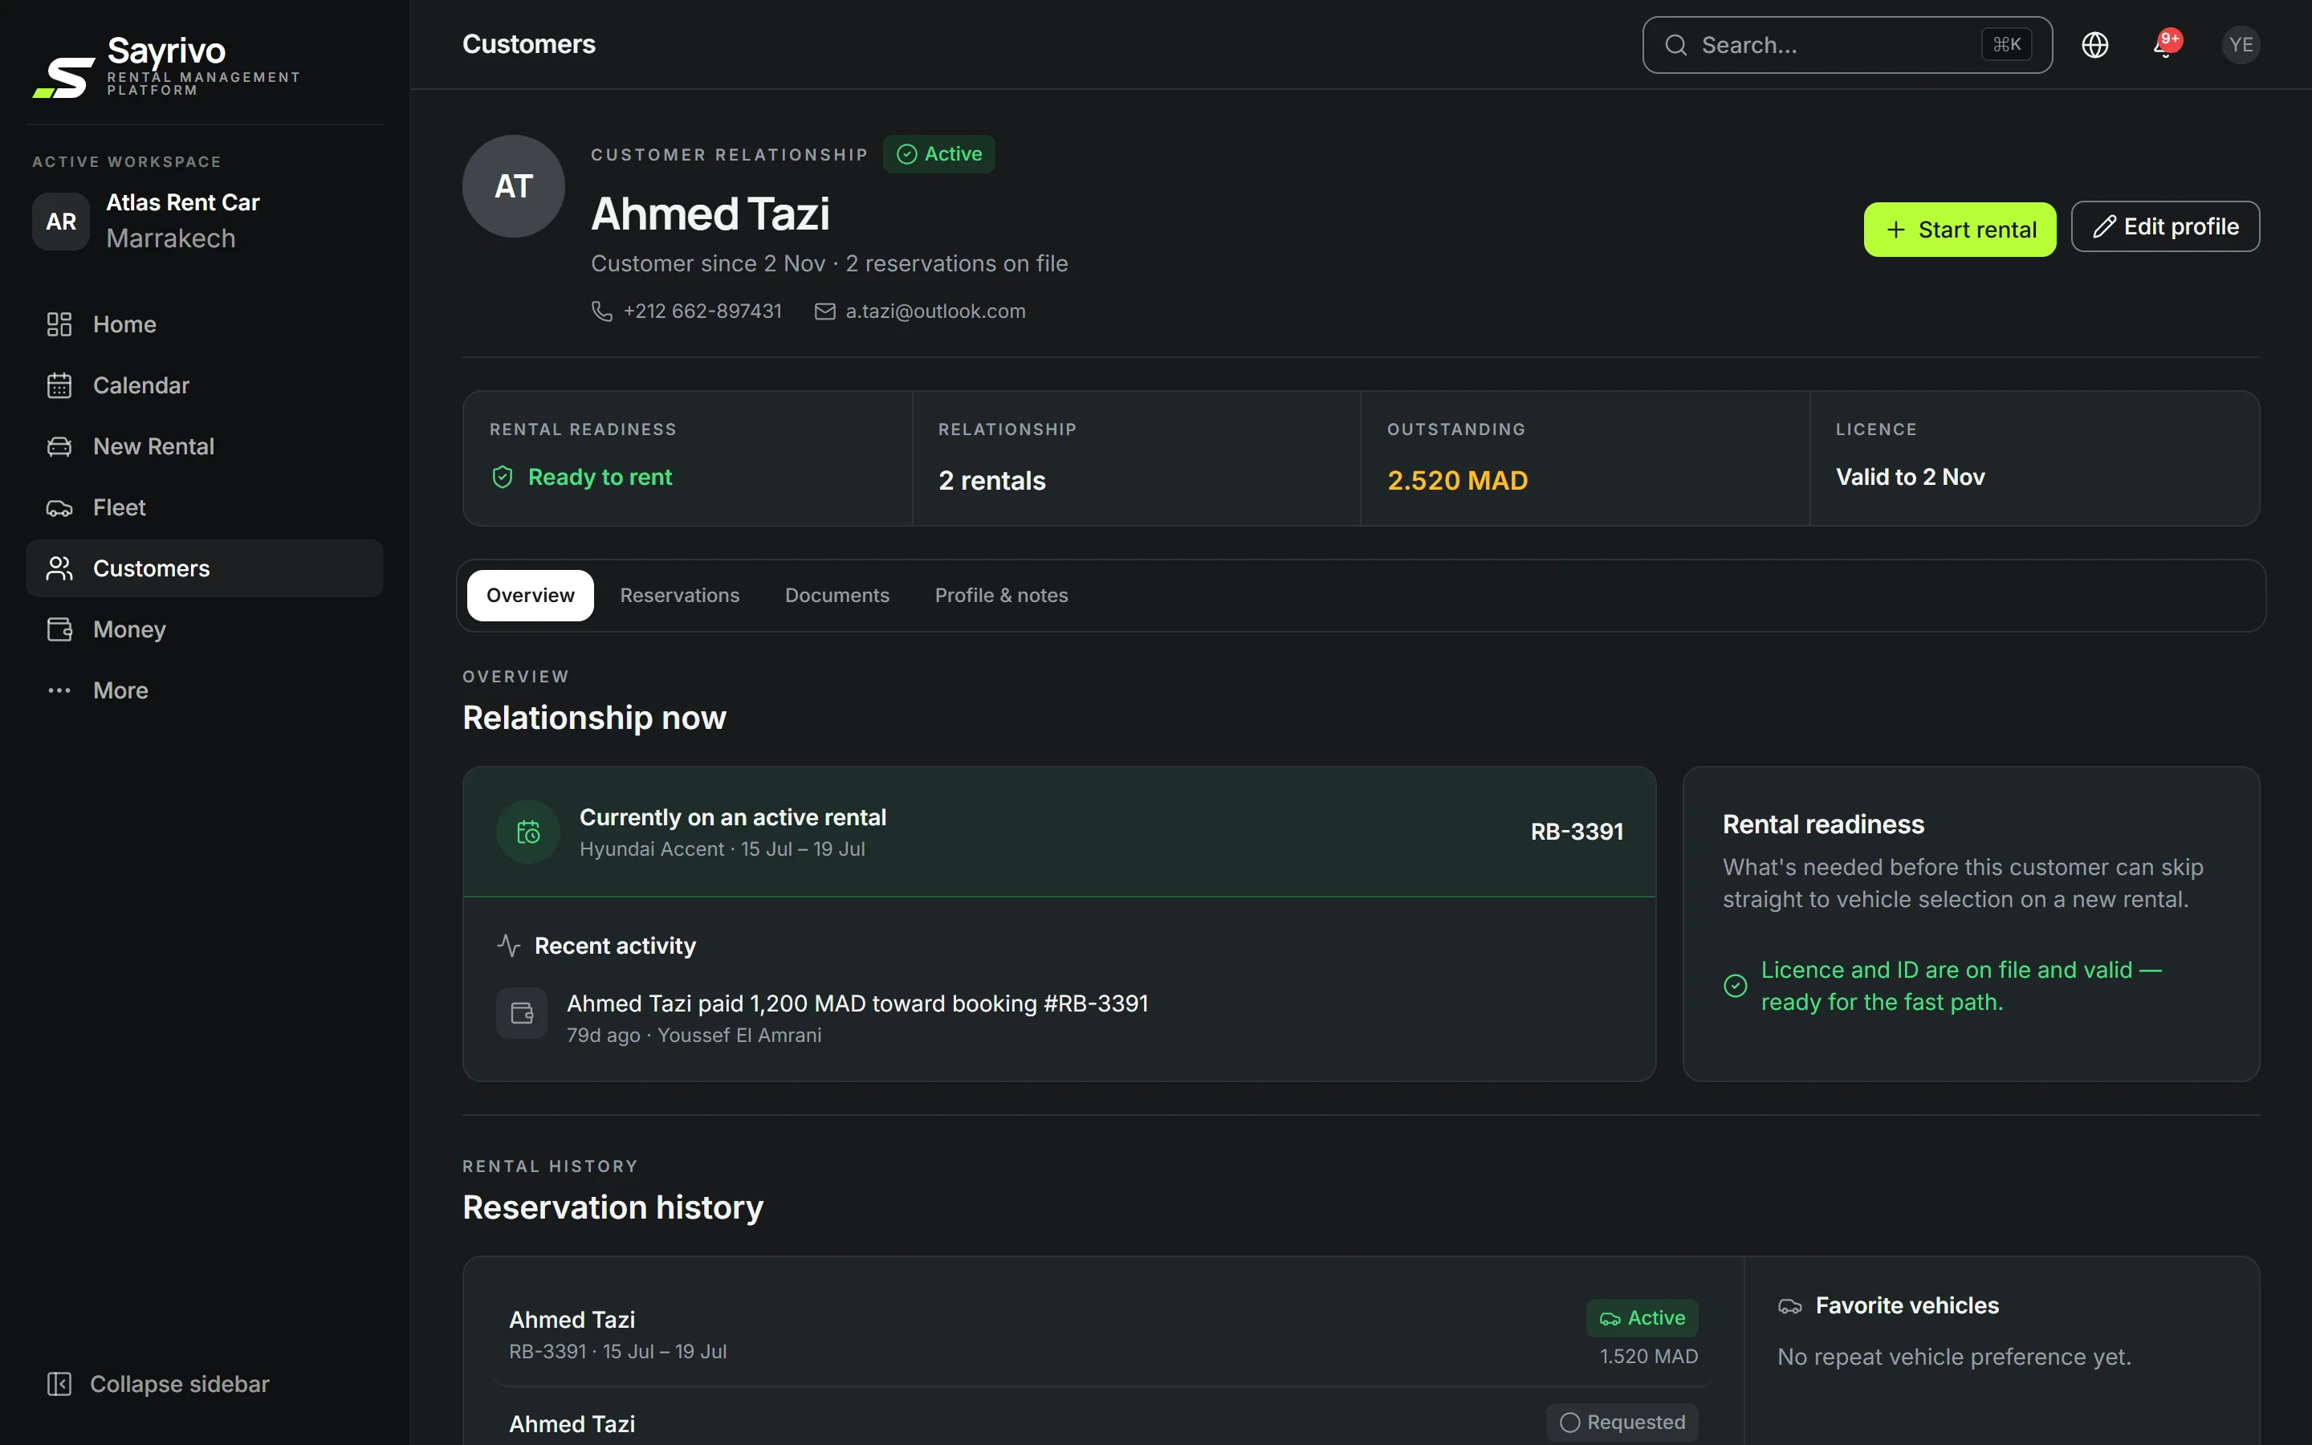The image size is (2312, 1445).
Task: Focus the Search input field
Action: point(1846,45)
